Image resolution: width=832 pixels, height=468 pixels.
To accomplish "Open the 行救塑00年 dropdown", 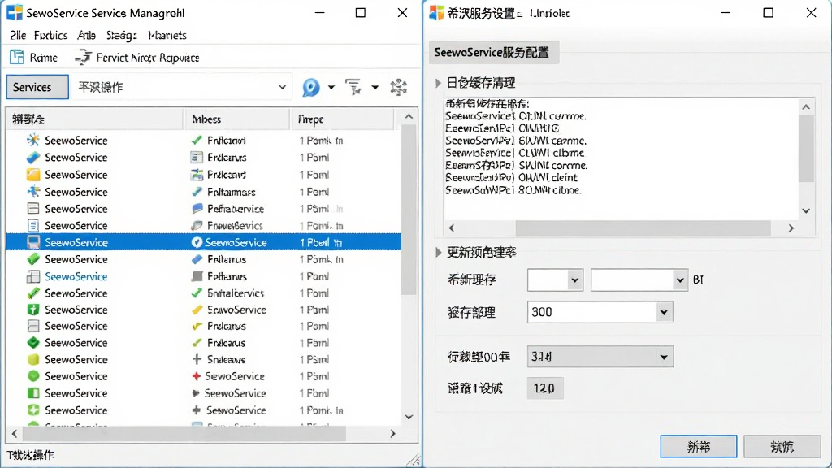I will (x=600, y=357).
